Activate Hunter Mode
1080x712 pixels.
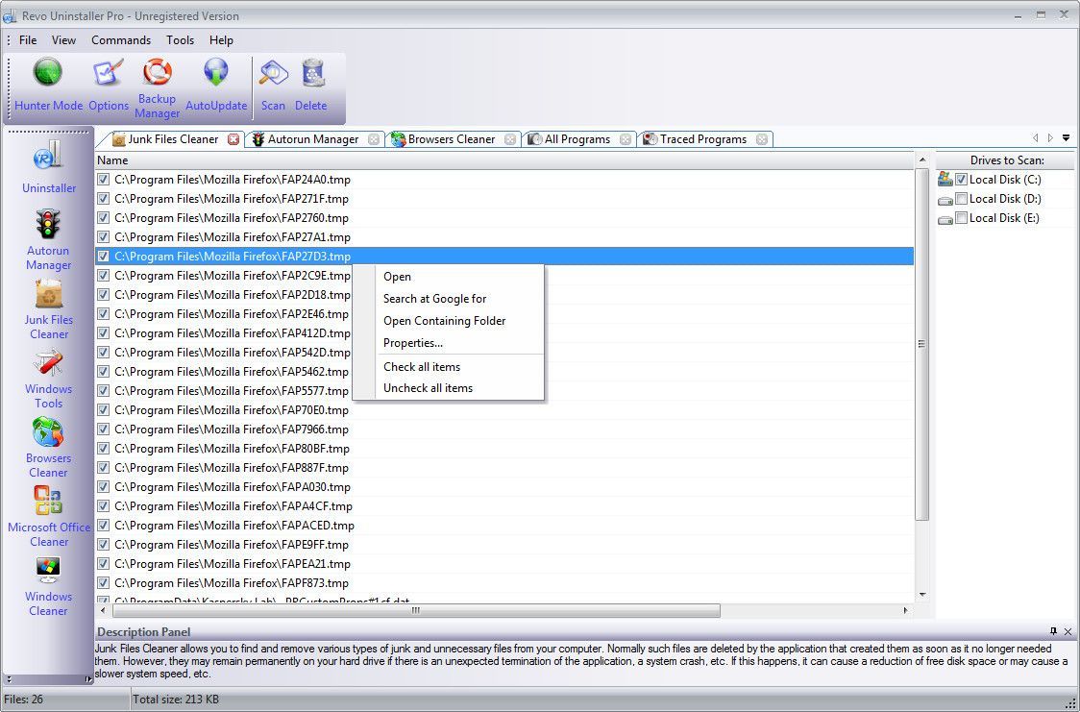pyautogui.click(x=47, y=82)
